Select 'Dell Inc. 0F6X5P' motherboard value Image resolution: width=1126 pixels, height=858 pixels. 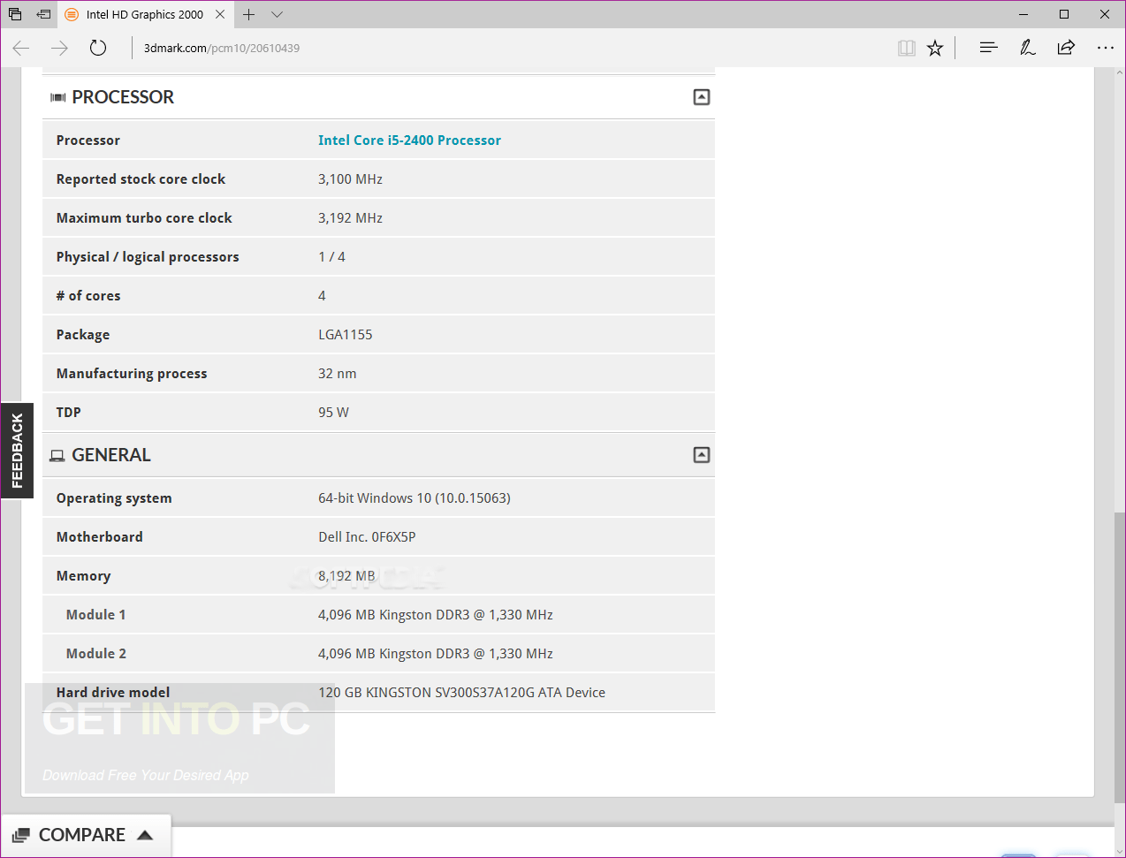coord(367,536)
